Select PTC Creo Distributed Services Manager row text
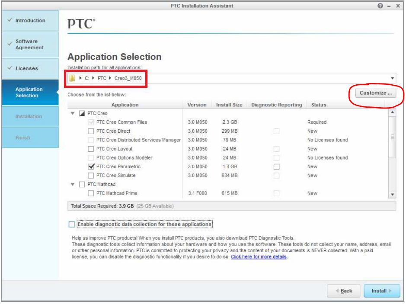The image size is (406, 304). point(138,140)
